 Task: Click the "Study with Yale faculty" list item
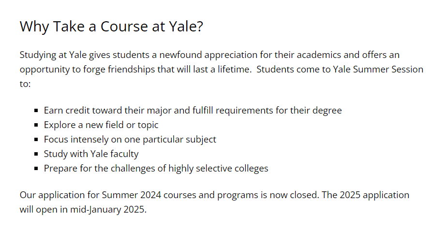pyautogui.click(x=91, y=154)
